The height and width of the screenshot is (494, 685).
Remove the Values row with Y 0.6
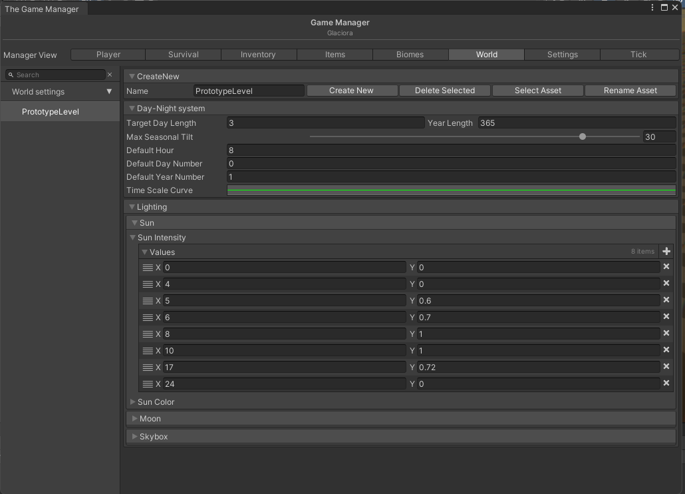tap(666, 300)
